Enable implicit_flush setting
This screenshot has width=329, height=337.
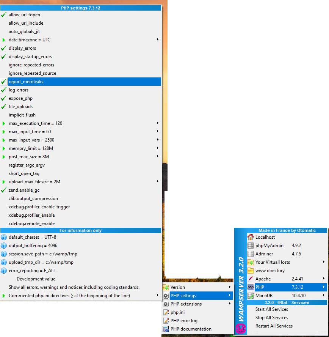[x=81, y=115]
